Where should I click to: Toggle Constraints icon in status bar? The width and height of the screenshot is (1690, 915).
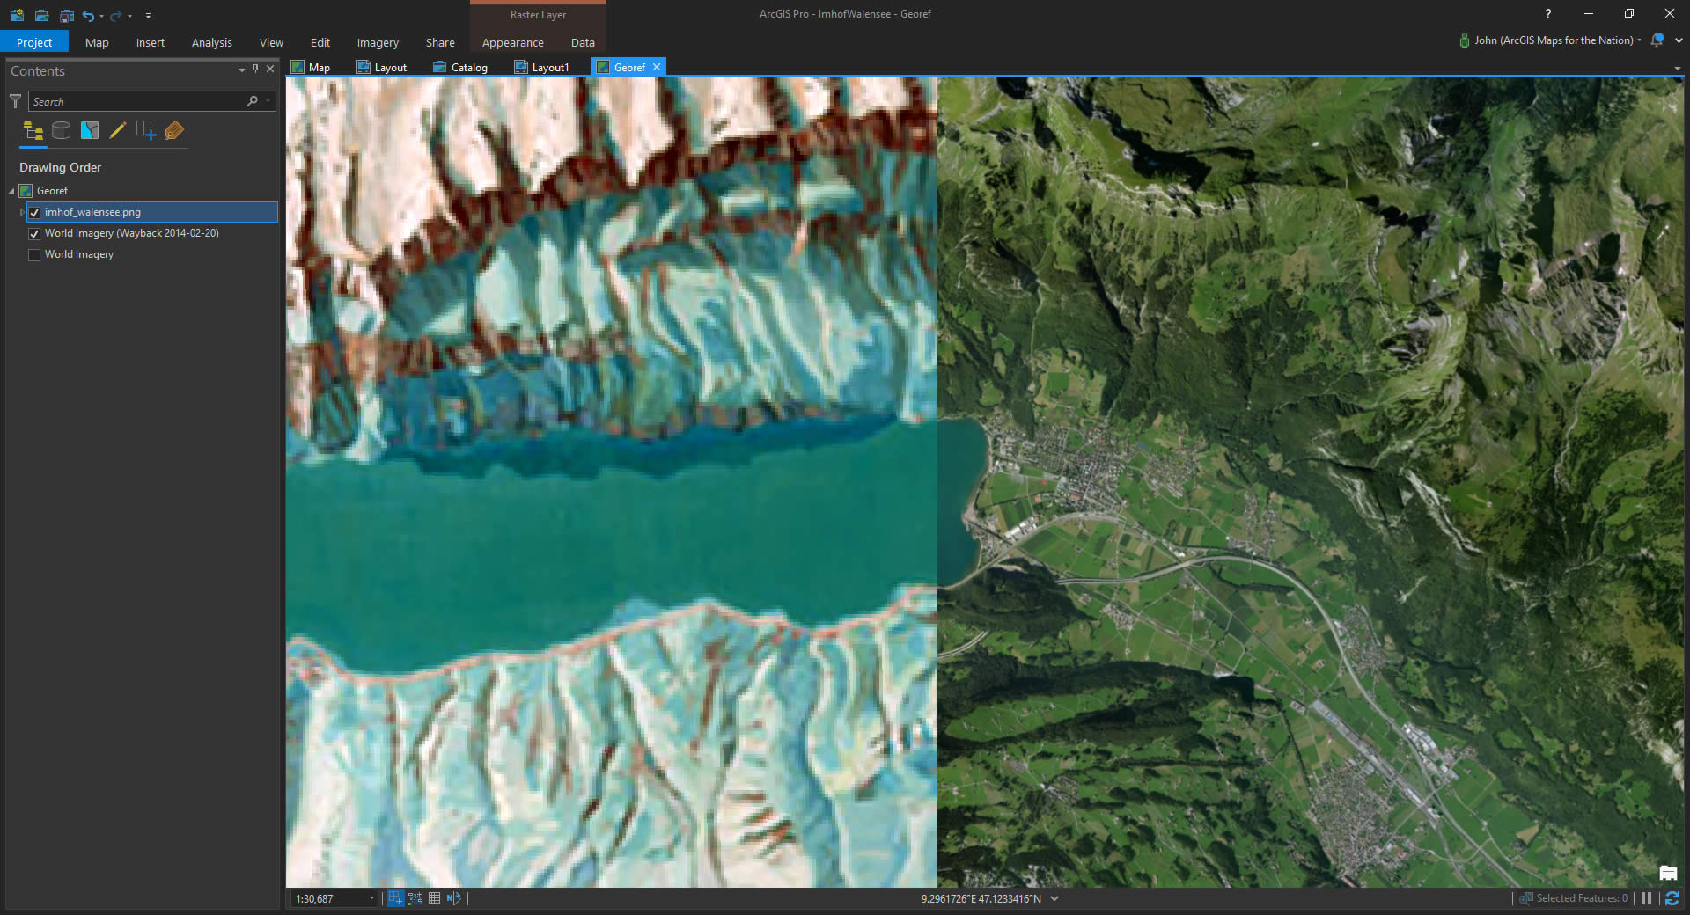[x=415, y=898]
